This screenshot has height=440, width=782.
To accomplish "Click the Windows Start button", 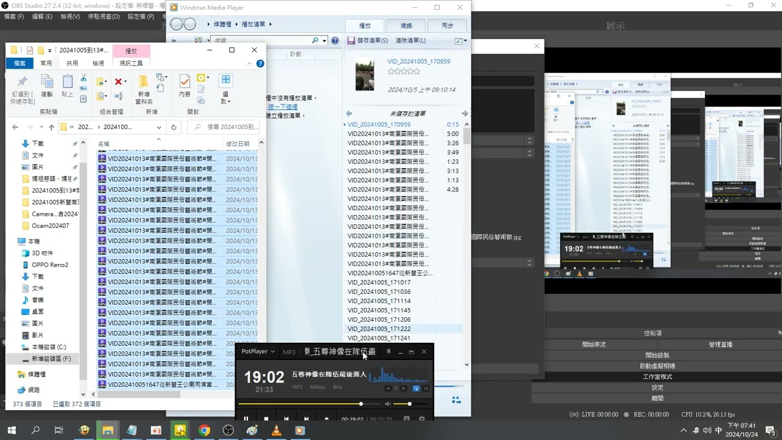I will pyautogui.click(x=11, y=430).
